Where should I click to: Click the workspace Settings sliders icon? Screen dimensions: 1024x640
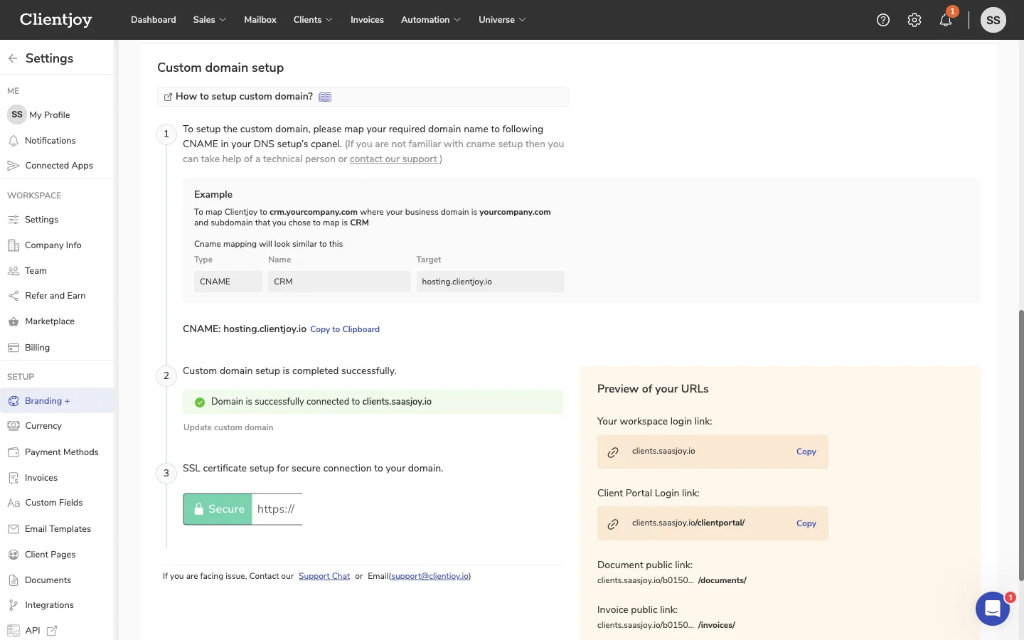pyautogui.click(x=14, y=220)
